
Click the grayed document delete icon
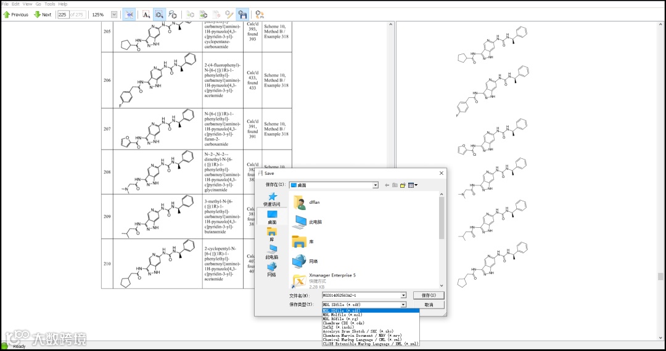coord(216,14)
